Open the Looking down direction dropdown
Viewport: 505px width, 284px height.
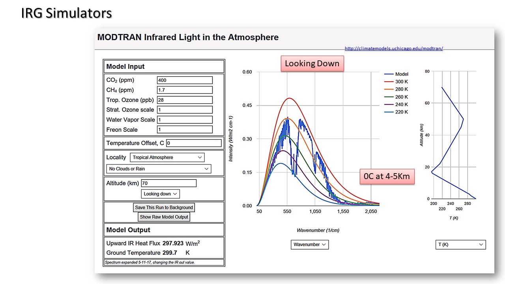pos(160,194)
